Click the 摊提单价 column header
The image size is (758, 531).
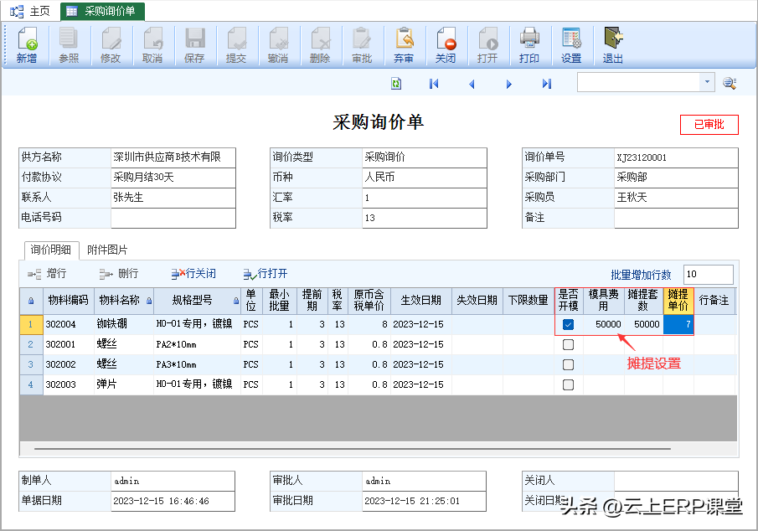[x=678, y=301]
